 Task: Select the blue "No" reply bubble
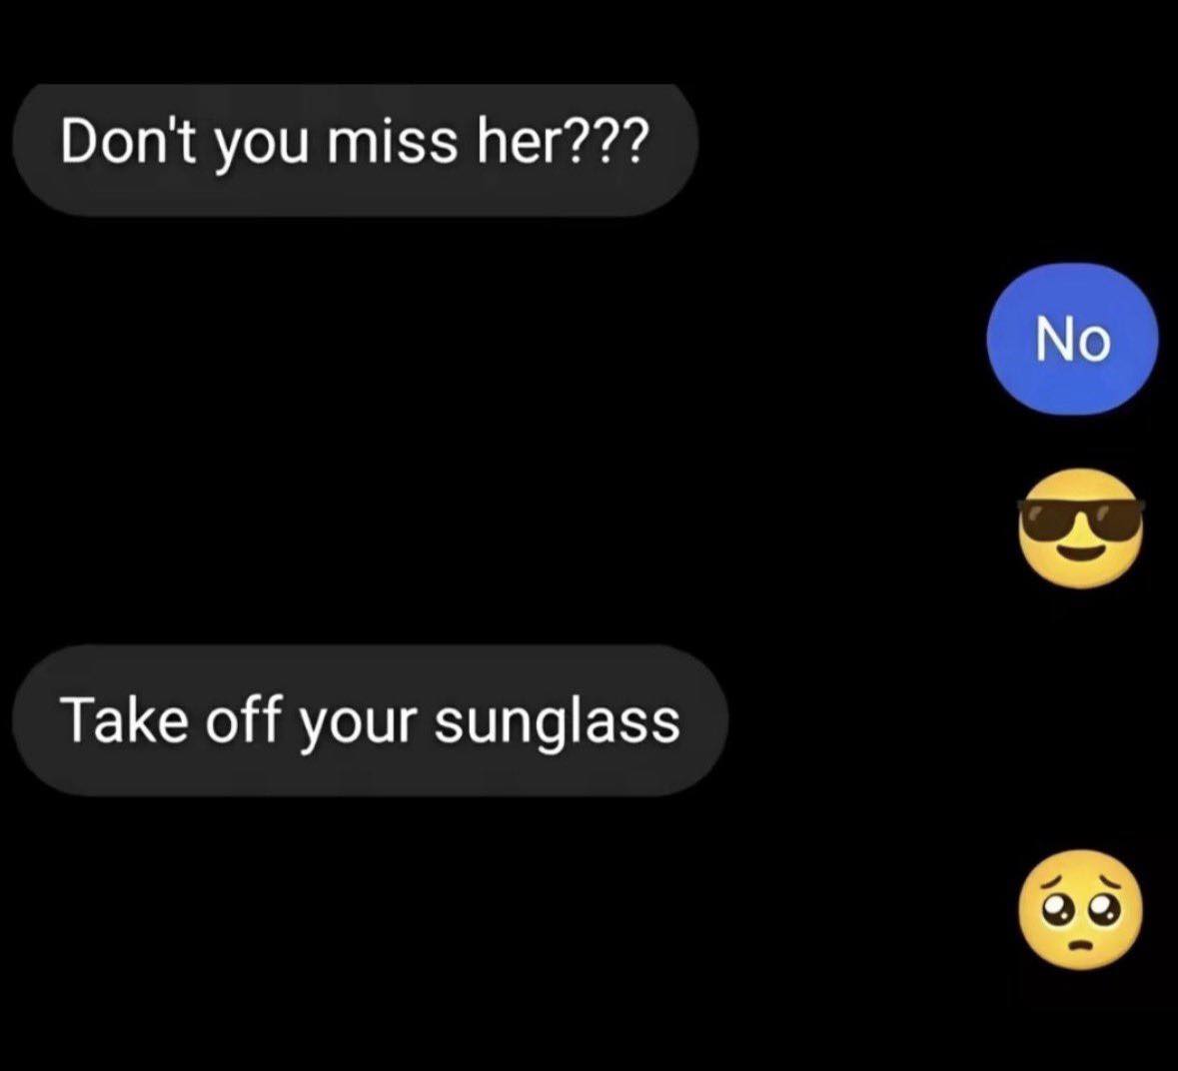coord(1072,339)
